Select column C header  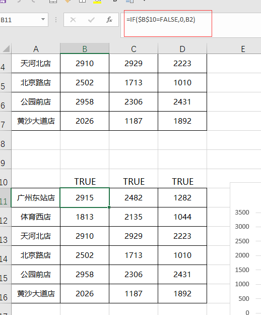tap(134, 49)
